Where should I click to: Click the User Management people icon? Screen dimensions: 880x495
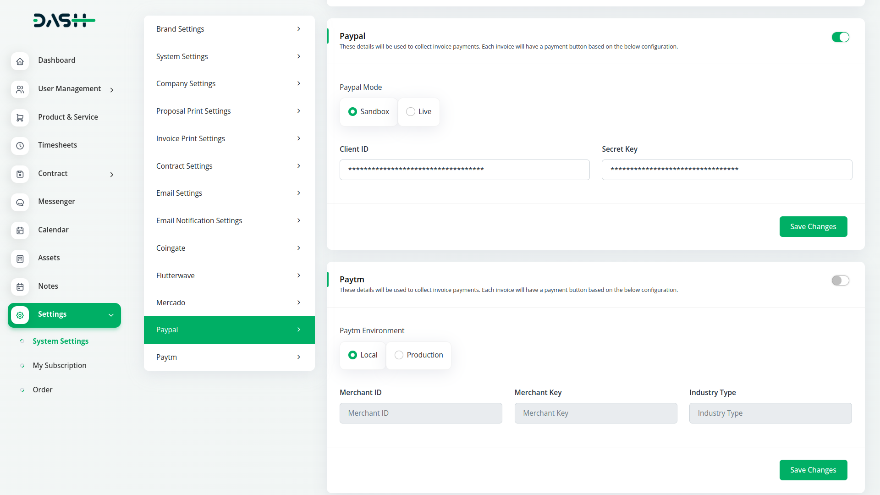[20, 89]
